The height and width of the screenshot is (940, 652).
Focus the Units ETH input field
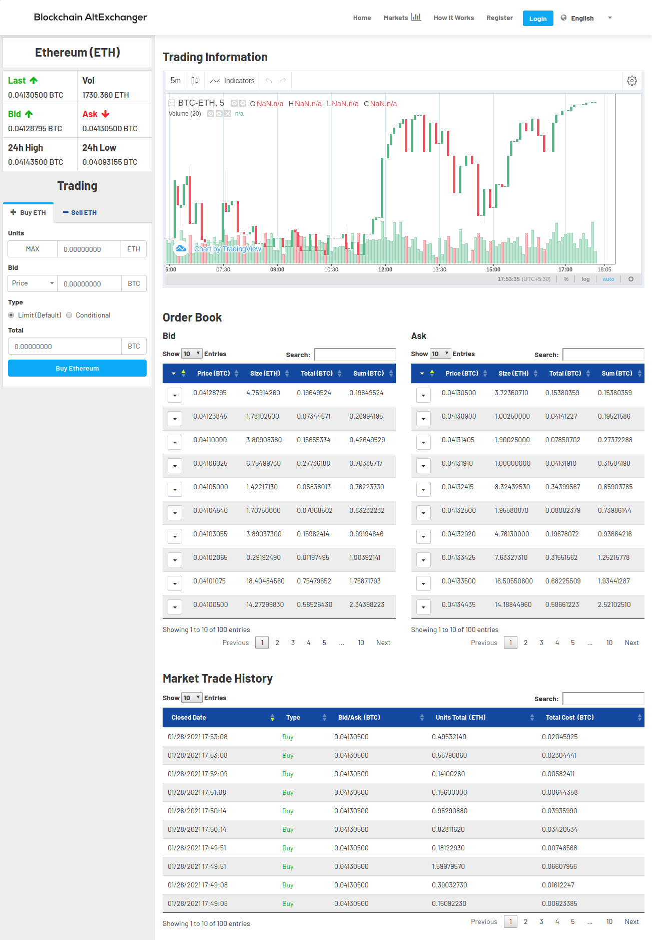tap(89, 249)
